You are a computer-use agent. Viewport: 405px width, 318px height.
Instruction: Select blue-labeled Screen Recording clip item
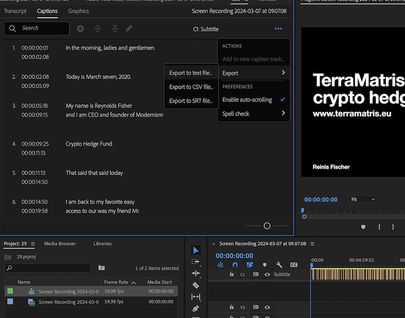coord(91,302)
